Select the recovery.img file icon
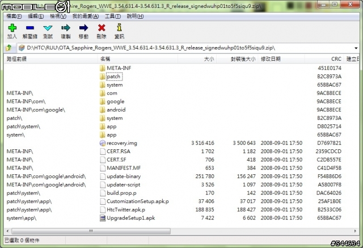Screen dimensions: 363x248 coord(102,143)
